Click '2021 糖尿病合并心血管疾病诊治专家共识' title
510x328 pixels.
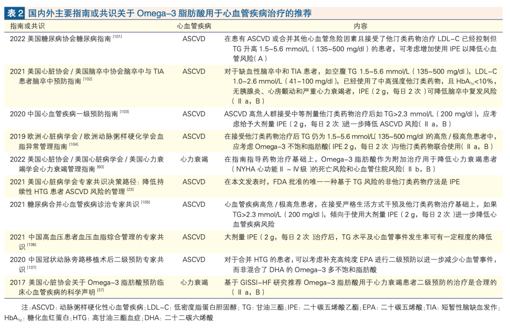[x=75, y=204]
